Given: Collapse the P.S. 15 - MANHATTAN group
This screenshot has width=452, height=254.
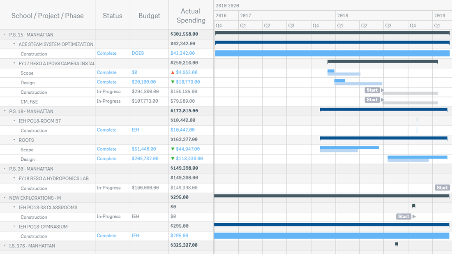Looking at the screenshot, I should 5,35.
